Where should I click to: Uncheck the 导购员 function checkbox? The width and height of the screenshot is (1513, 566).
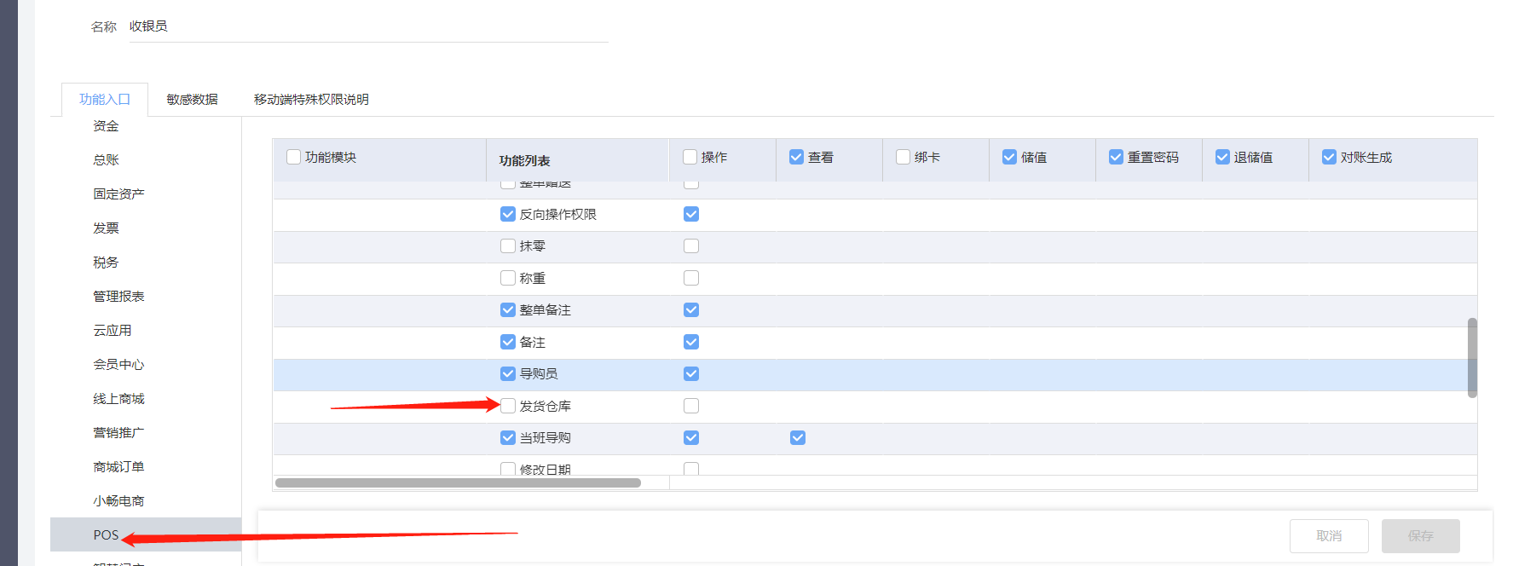(x=508, y=374)
